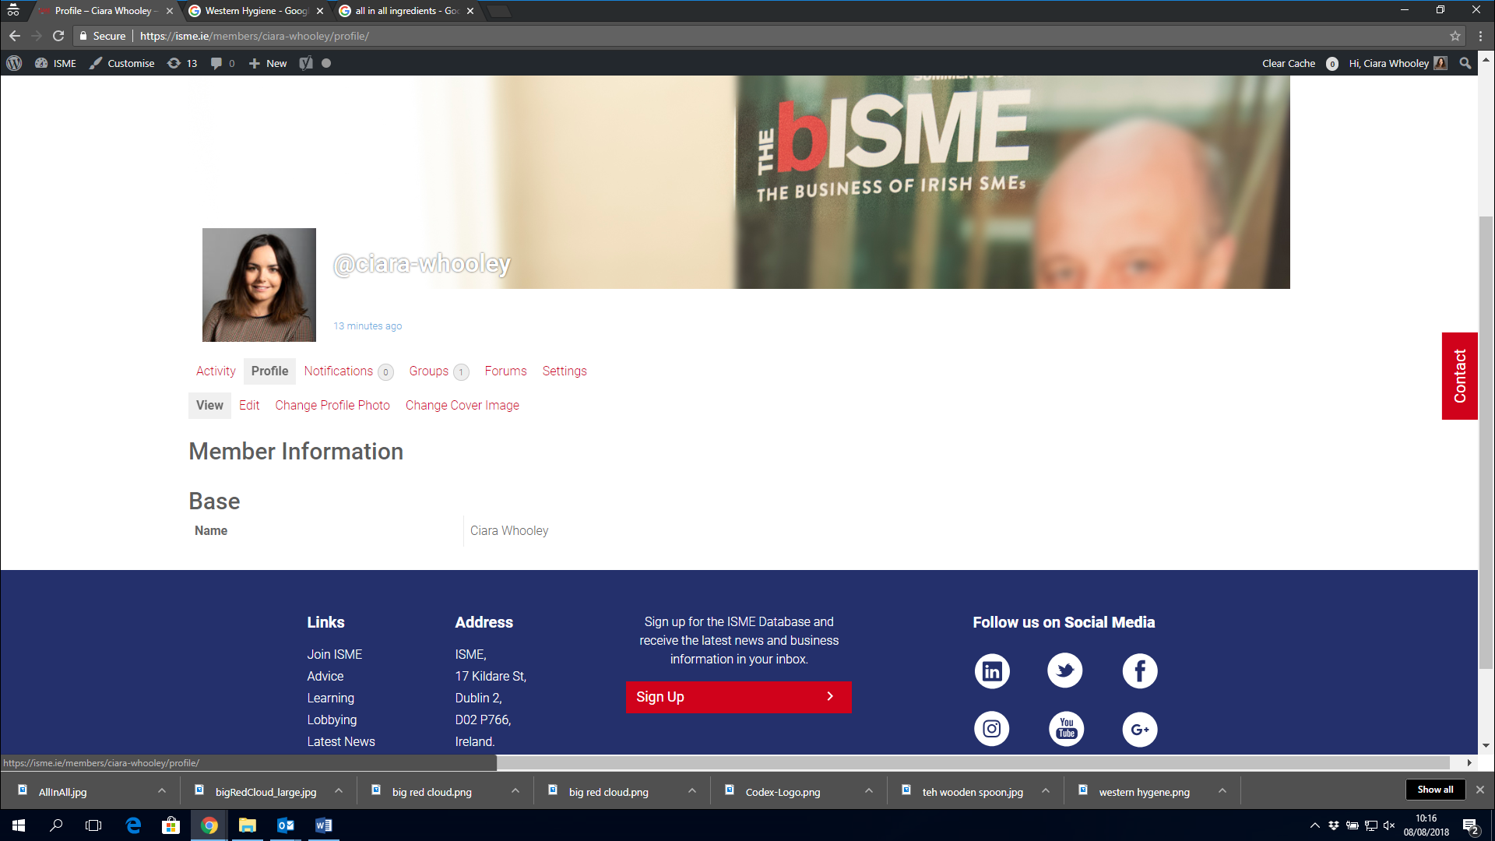Select the View sub-tab
1495x841 pixels.
(x=209, y=405)
